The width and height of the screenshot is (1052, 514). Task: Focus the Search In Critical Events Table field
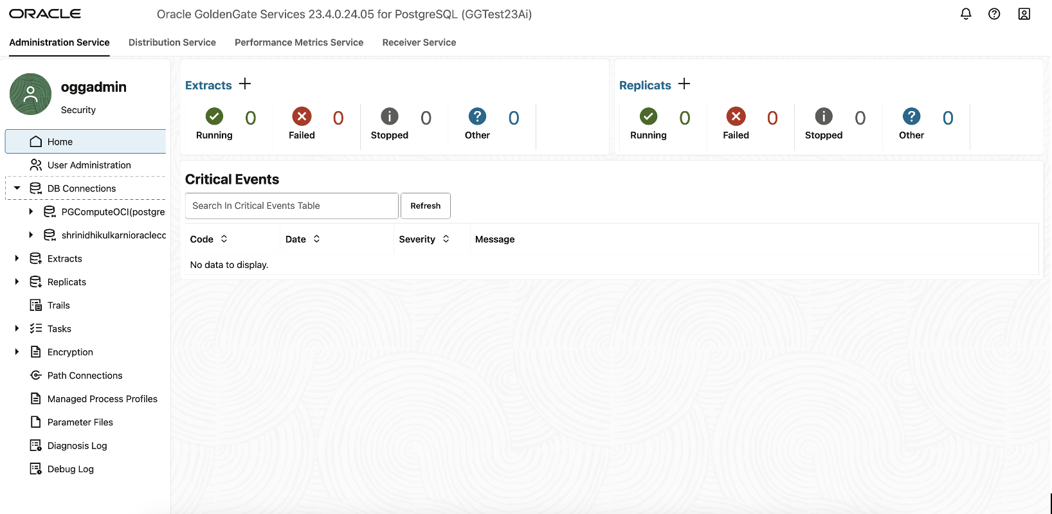click(x=292, y=206)
